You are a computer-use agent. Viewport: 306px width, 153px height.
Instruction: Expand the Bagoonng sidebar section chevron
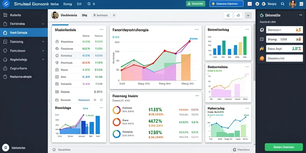(43, 42)
